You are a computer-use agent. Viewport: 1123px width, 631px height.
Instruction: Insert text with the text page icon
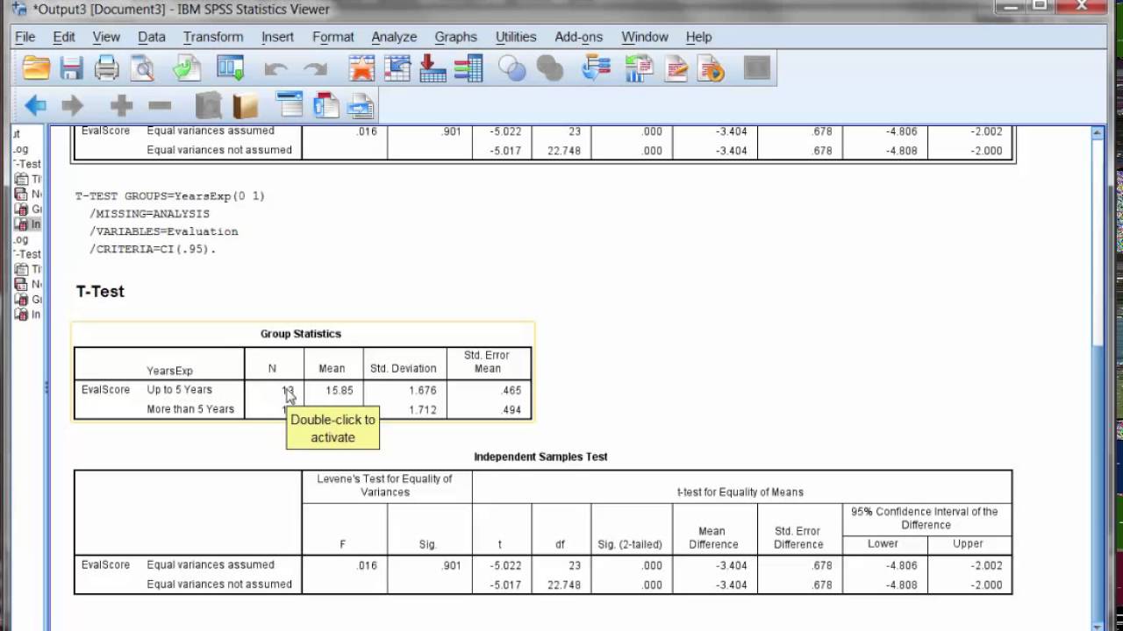[361, 105]
